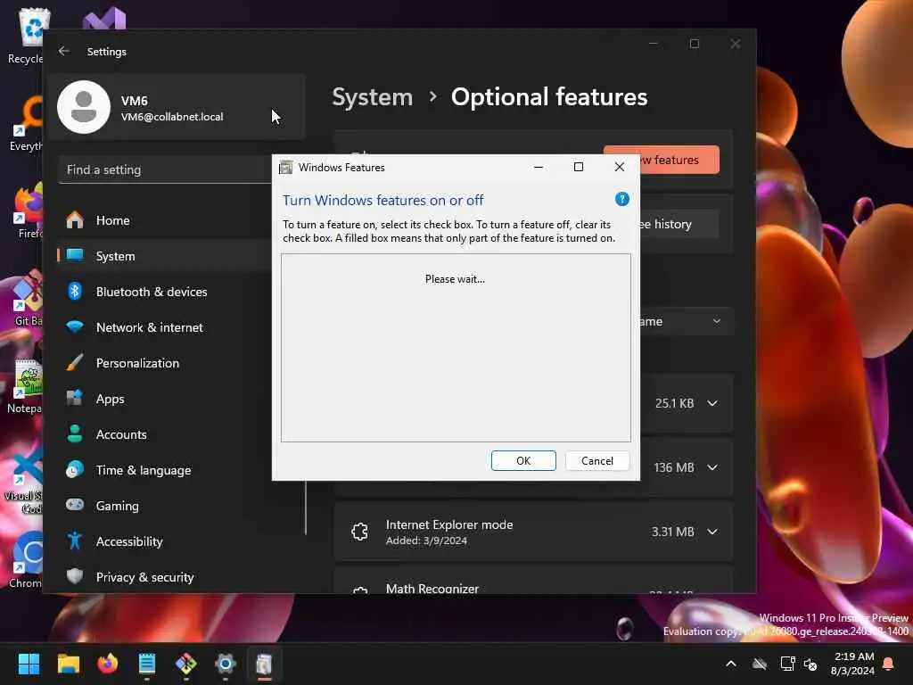Open the Windows Start menu
The image size is (913, 685).
(x=29, y=664)
